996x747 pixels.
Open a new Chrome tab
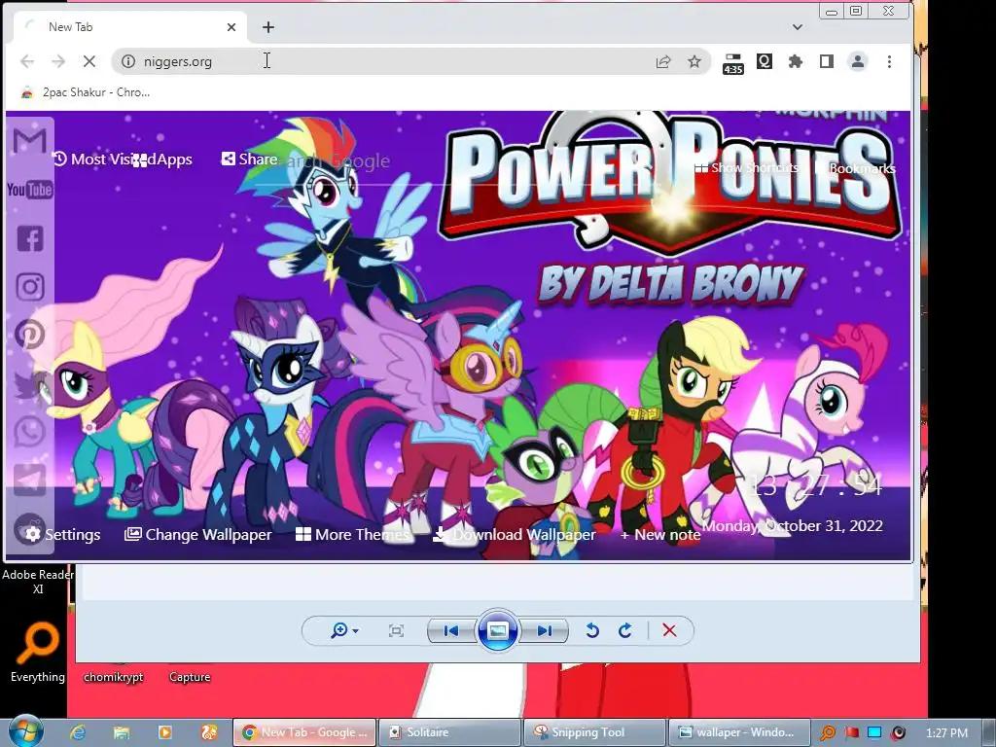point(268,27)
